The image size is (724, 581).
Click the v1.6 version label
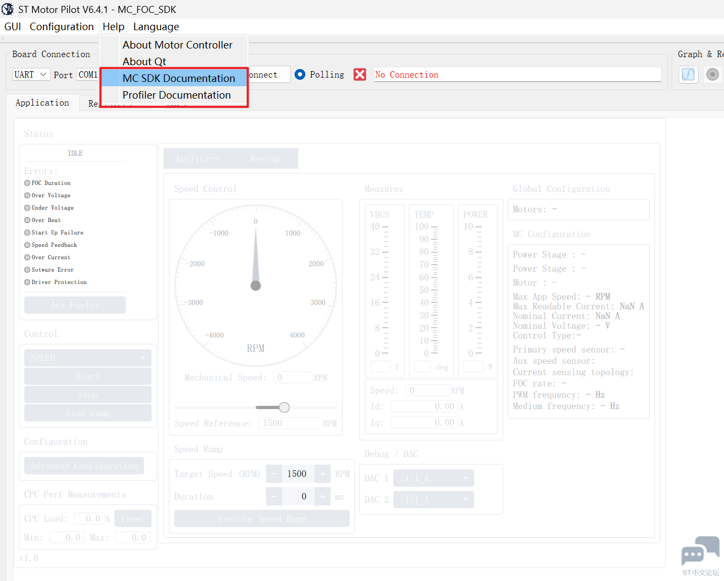[x=29, y=558]
